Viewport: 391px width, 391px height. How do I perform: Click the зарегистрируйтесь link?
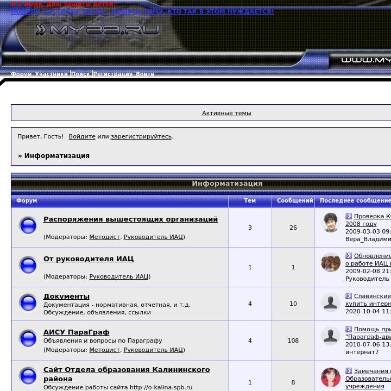[x=141, y=136]
